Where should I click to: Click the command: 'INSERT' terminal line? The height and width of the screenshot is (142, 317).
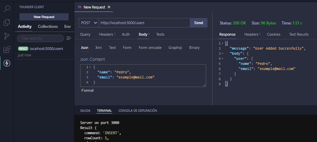tap(102, 133)
